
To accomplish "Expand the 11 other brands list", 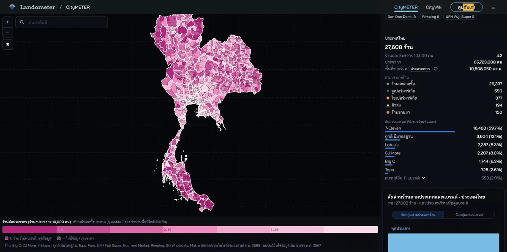I will [x=405, y=178].
